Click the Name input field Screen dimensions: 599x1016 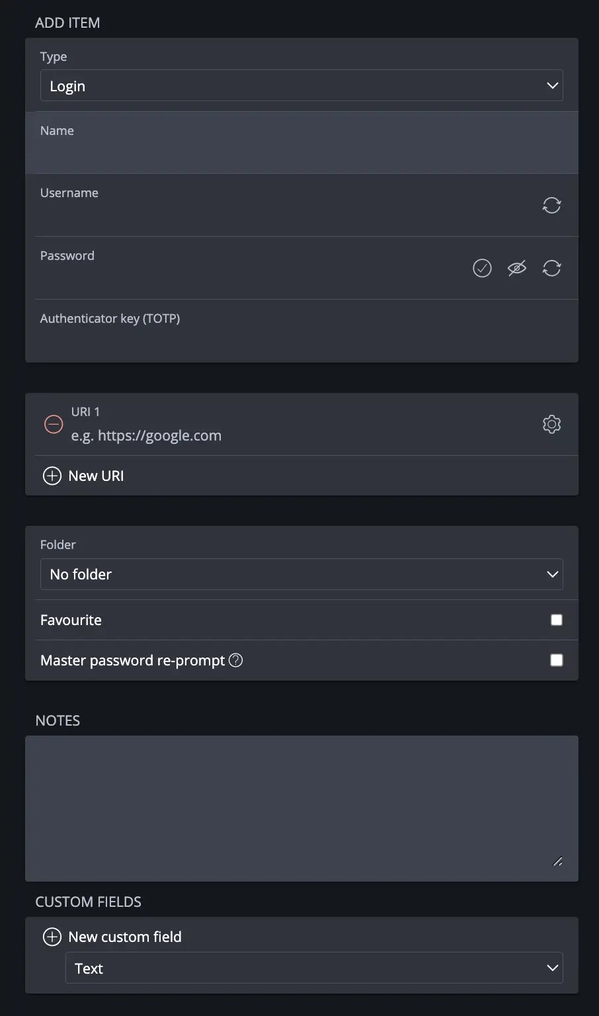click(301, 153)
